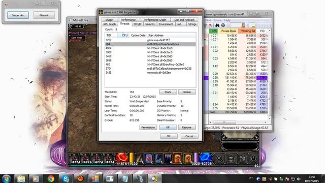Click blue mana orb in game

pyautogui.click(x=205, y=158)
